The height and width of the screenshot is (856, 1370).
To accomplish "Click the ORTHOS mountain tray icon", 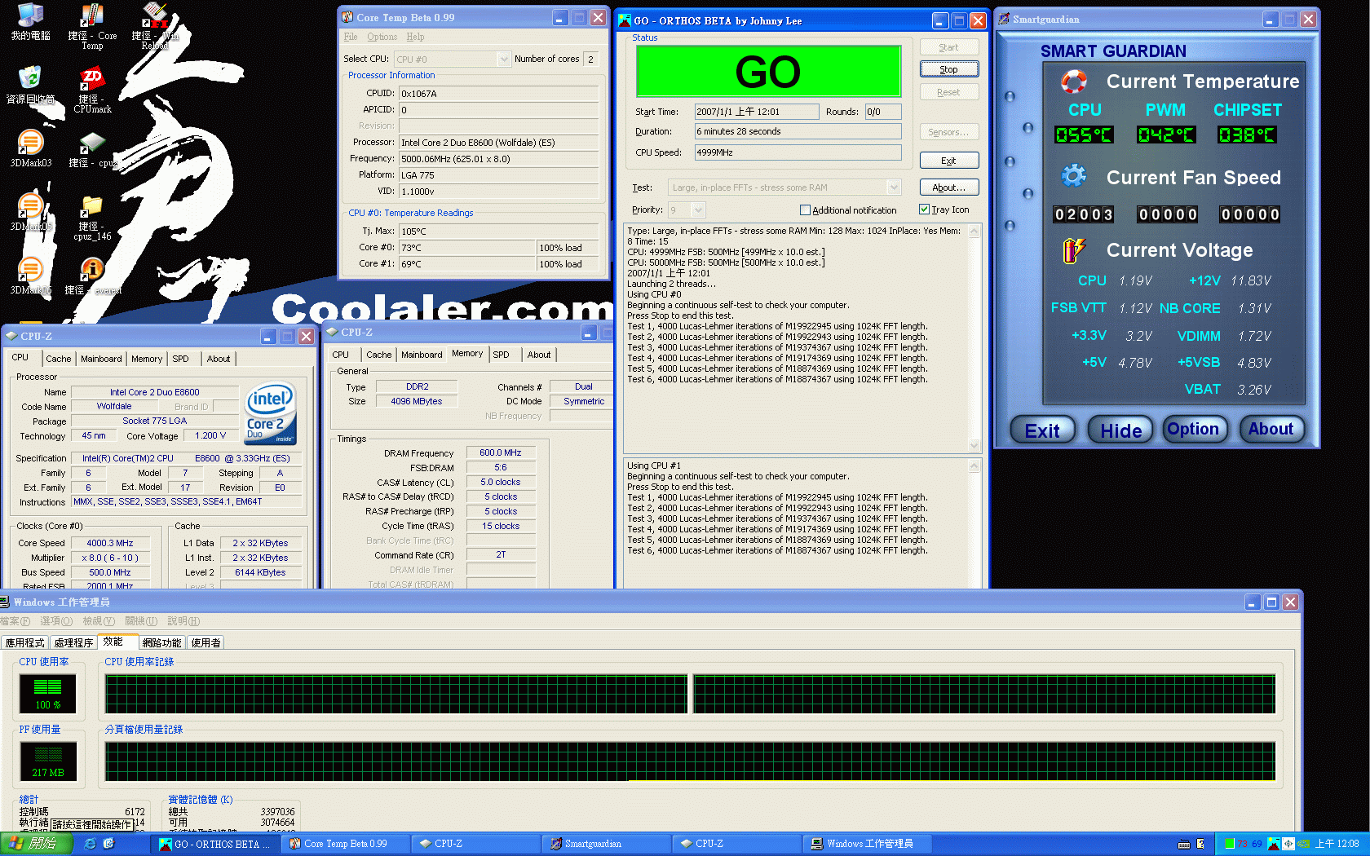I will tap(1273, 844).
